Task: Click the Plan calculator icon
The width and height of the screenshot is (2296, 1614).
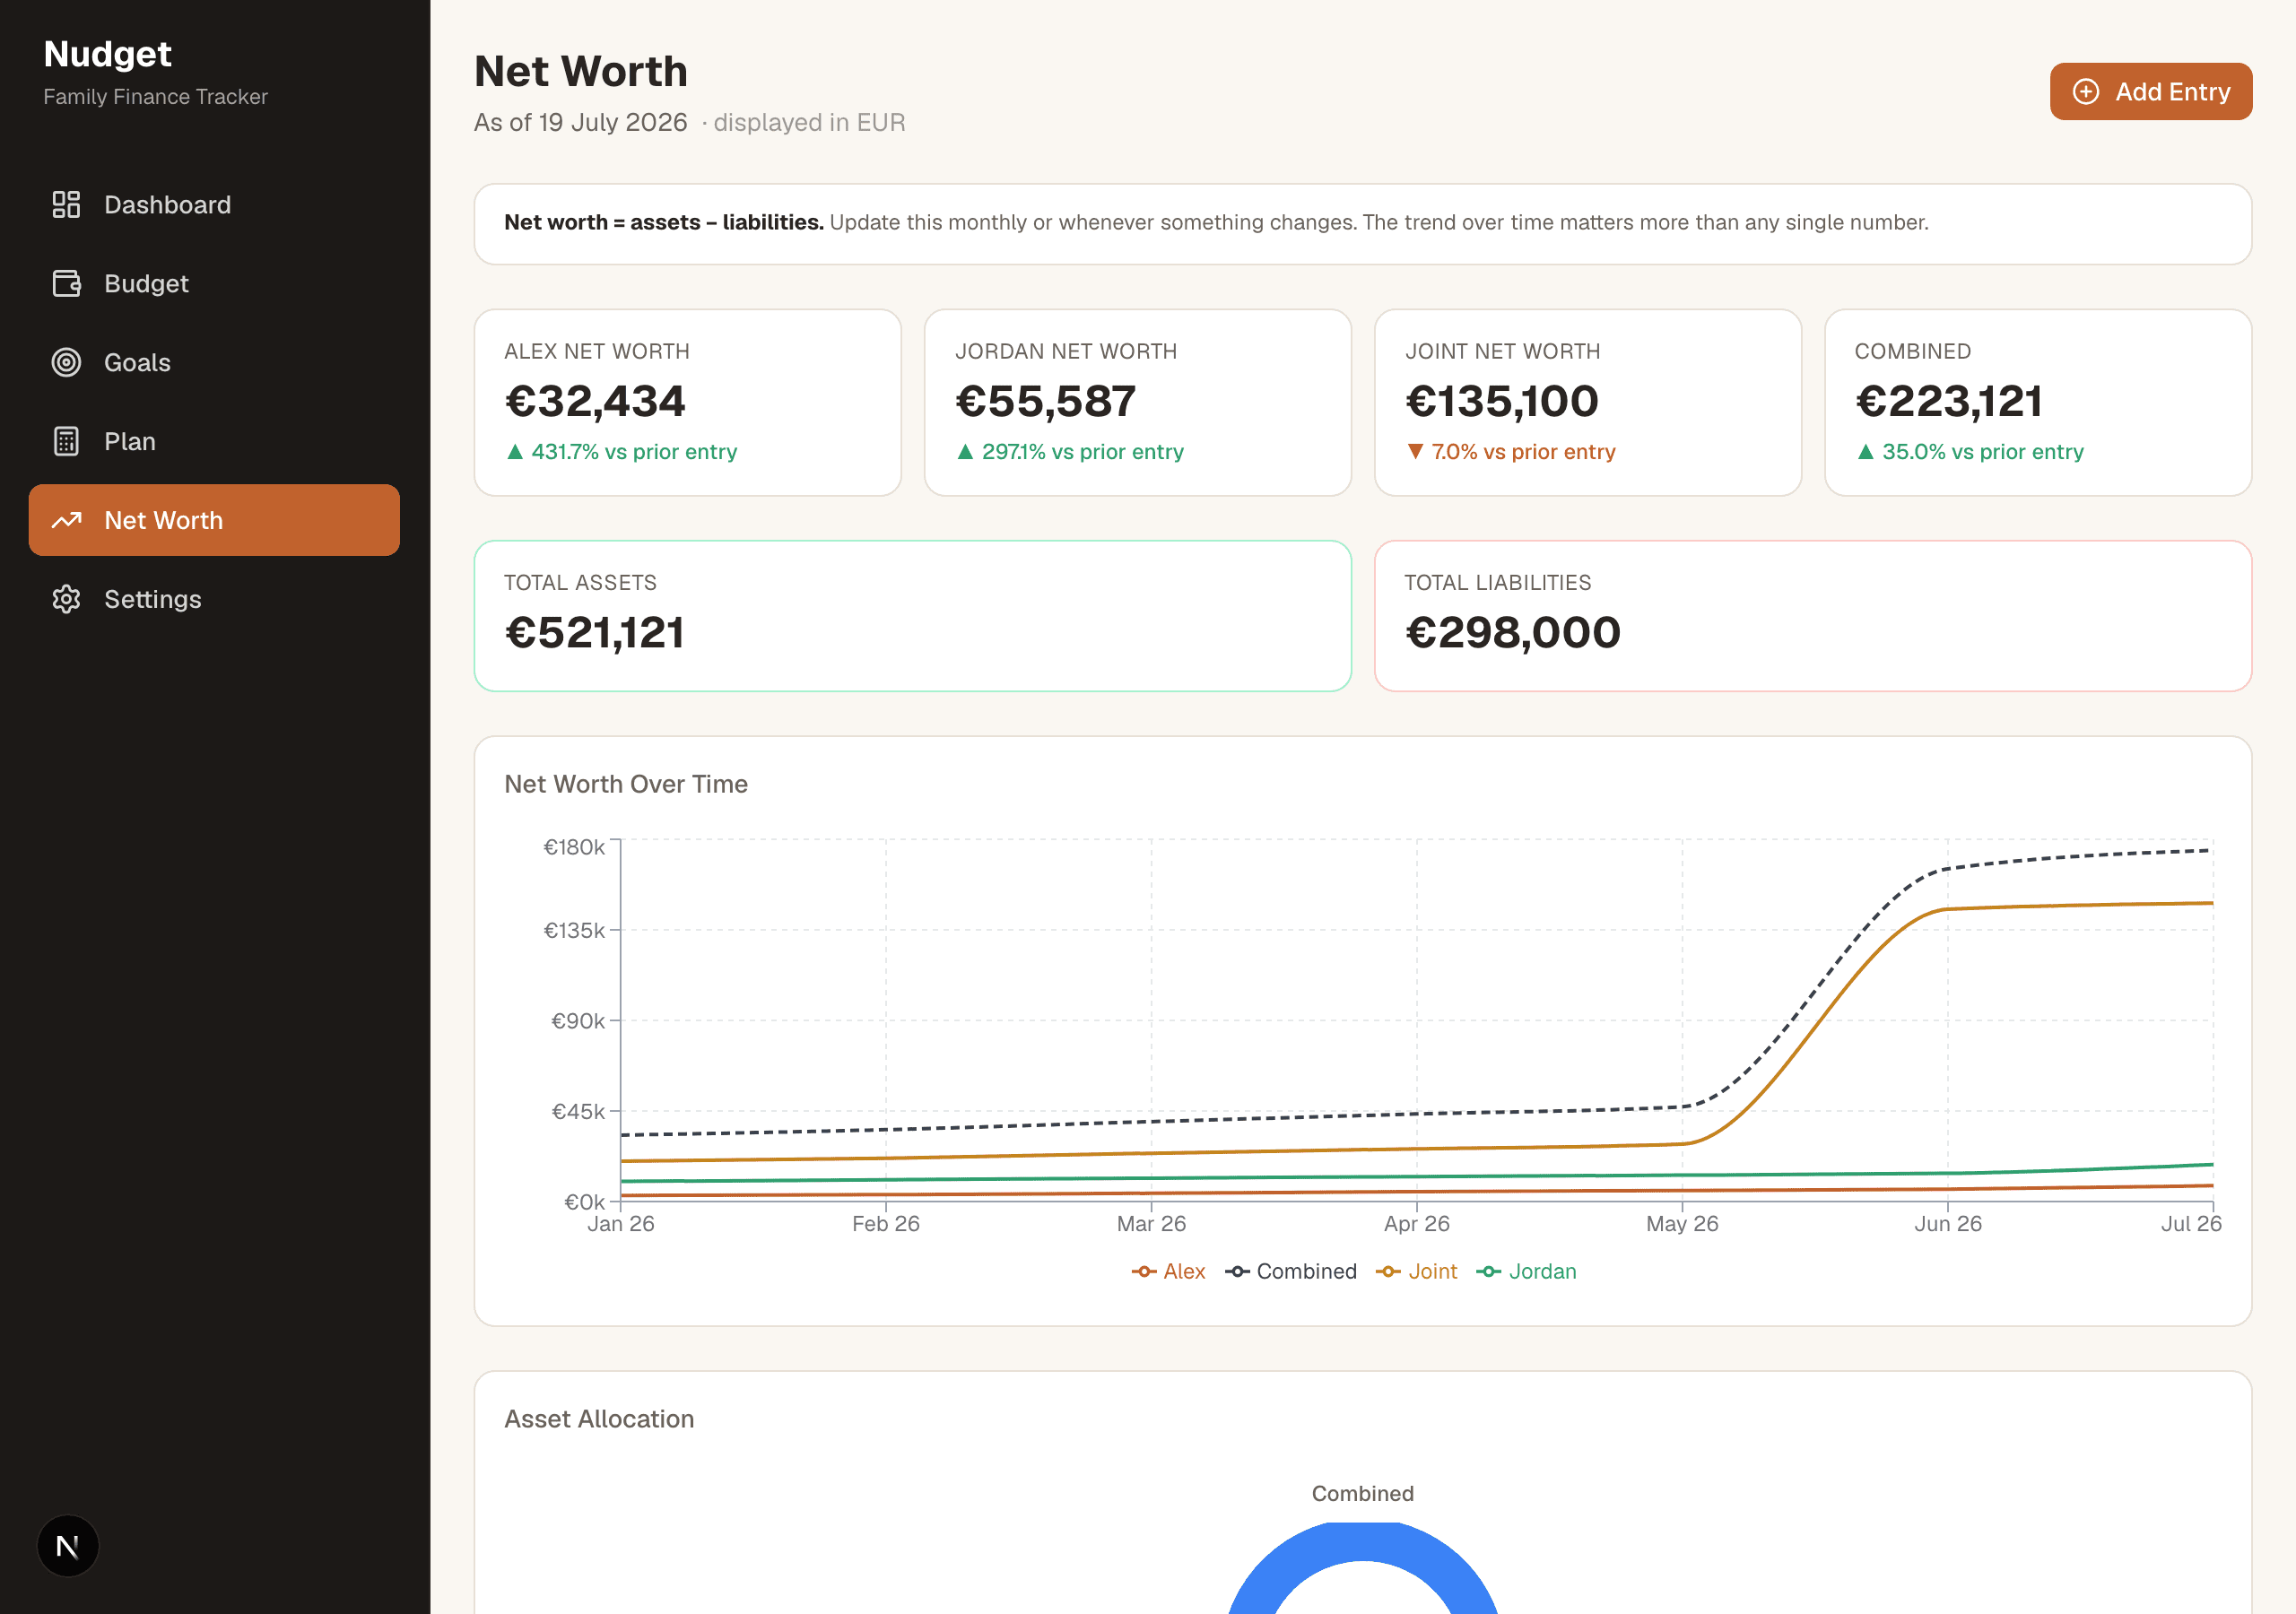Action: [x=66, y=441]
